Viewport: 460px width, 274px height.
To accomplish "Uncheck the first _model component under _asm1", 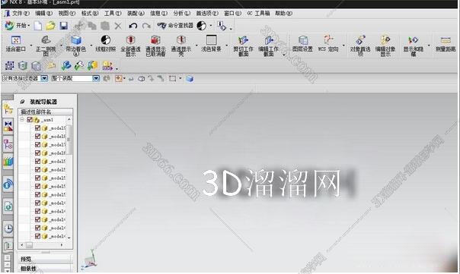I will tap(37, 128).
